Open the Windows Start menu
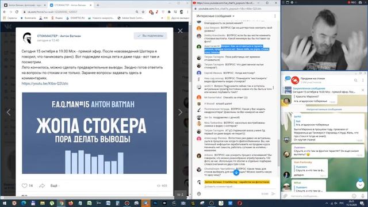 coord(5,203)
